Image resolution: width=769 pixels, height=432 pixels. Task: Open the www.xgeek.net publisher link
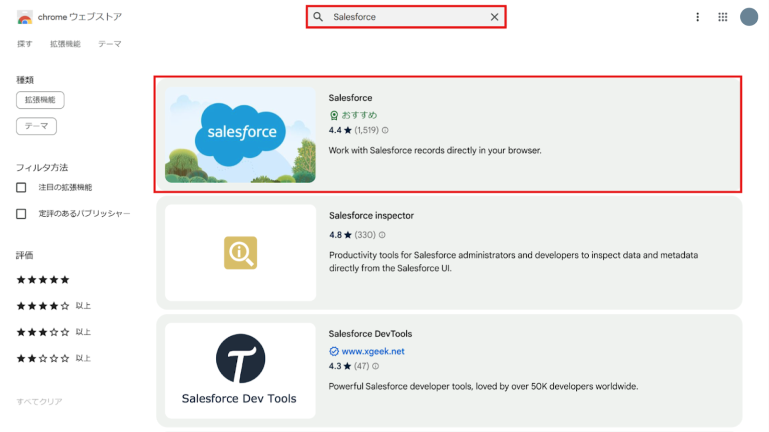coord(373,351)
